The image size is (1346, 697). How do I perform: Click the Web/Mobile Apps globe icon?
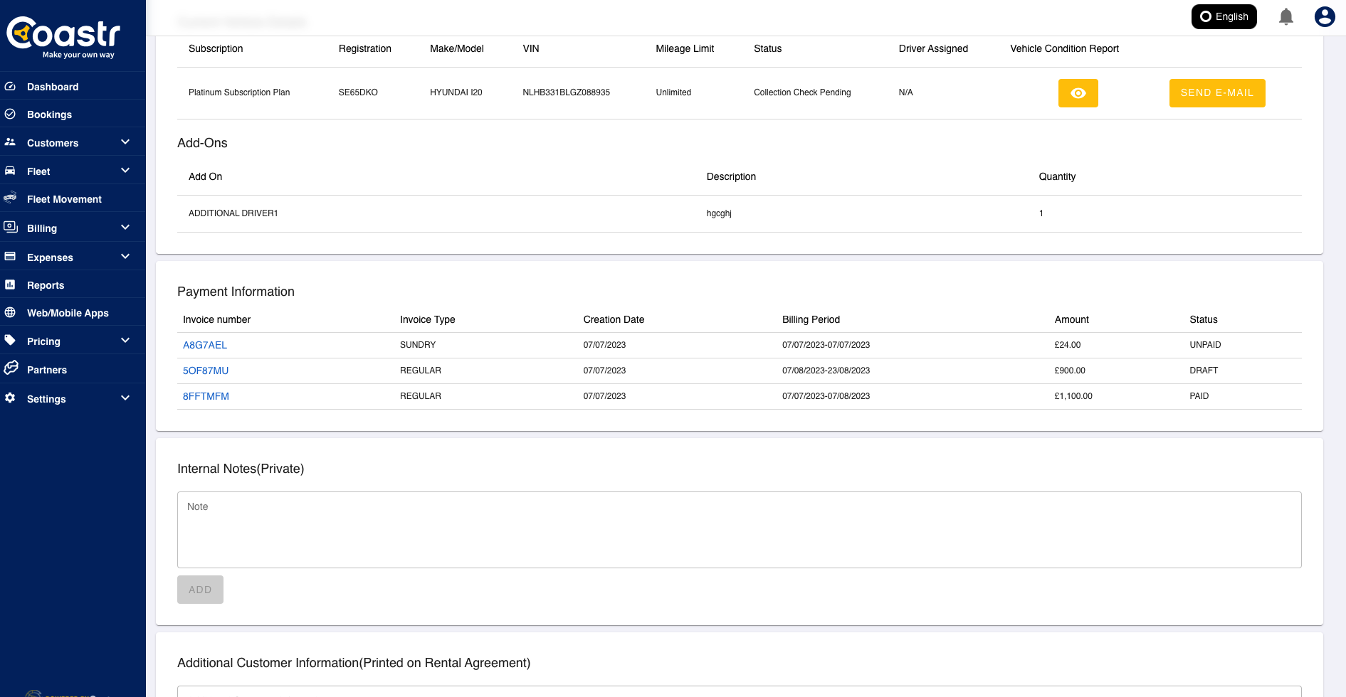coord(11,312)
